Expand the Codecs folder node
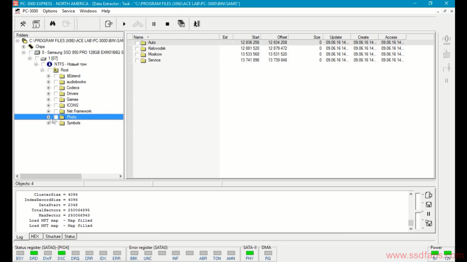467x262 pixels. pyautogui.click(x=48, y=88)
